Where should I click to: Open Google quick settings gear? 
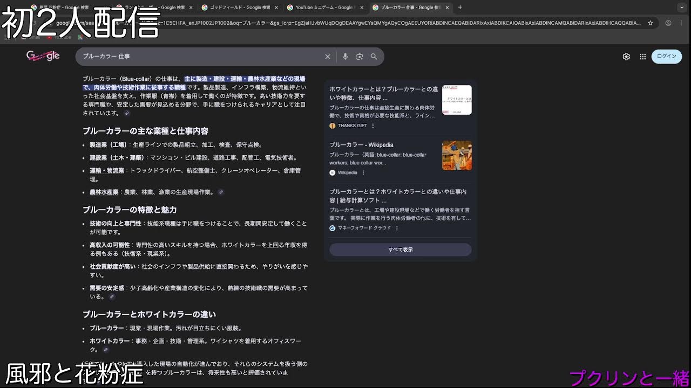click(626, 57)
